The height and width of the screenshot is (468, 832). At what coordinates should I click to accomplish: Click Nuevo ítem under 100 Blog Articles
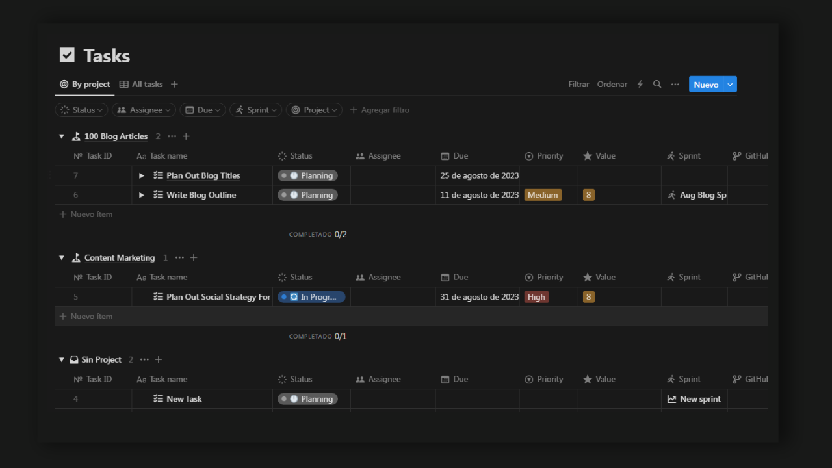[x=411, y=214]
